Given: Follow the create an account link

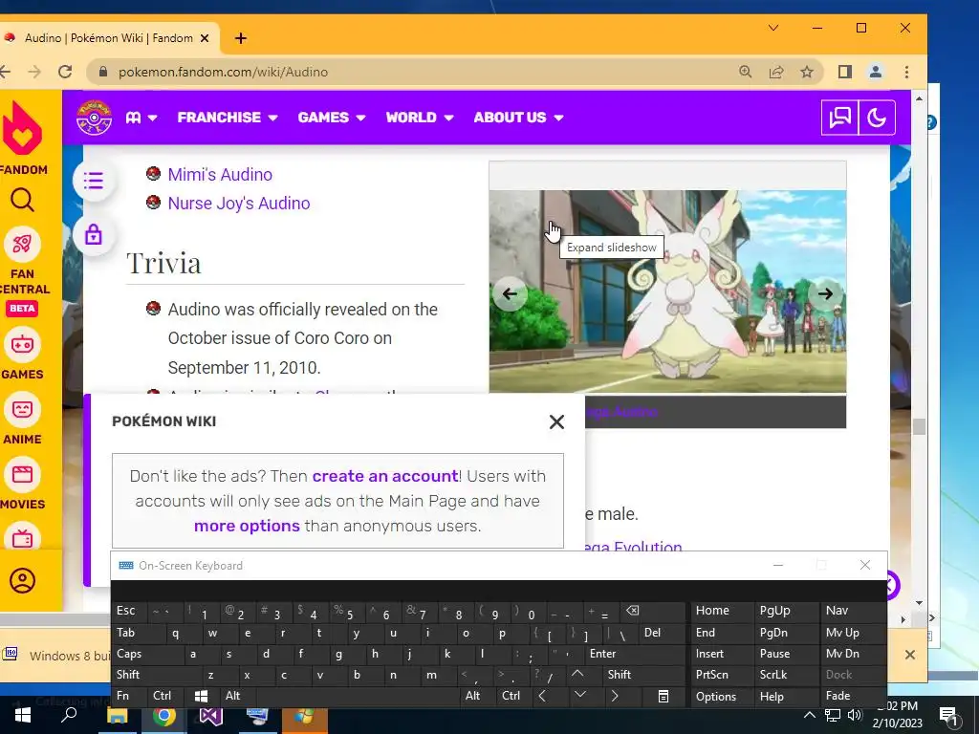Looking at the screenshot, I should (x=385, y=476).
